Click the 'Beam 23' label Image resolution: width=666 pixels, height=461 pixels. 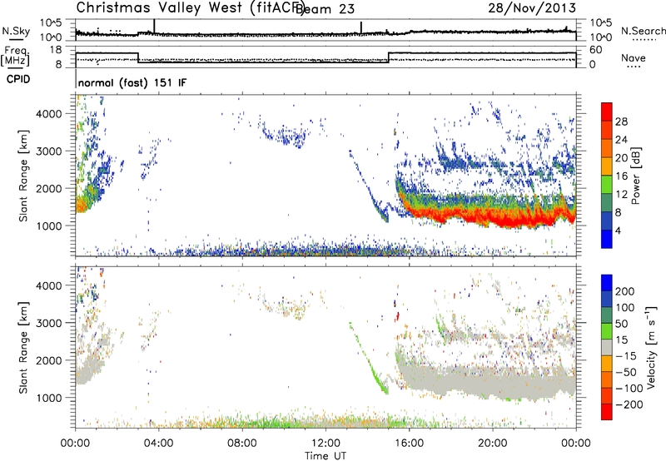pyautogui.click(x=325, y=8)
